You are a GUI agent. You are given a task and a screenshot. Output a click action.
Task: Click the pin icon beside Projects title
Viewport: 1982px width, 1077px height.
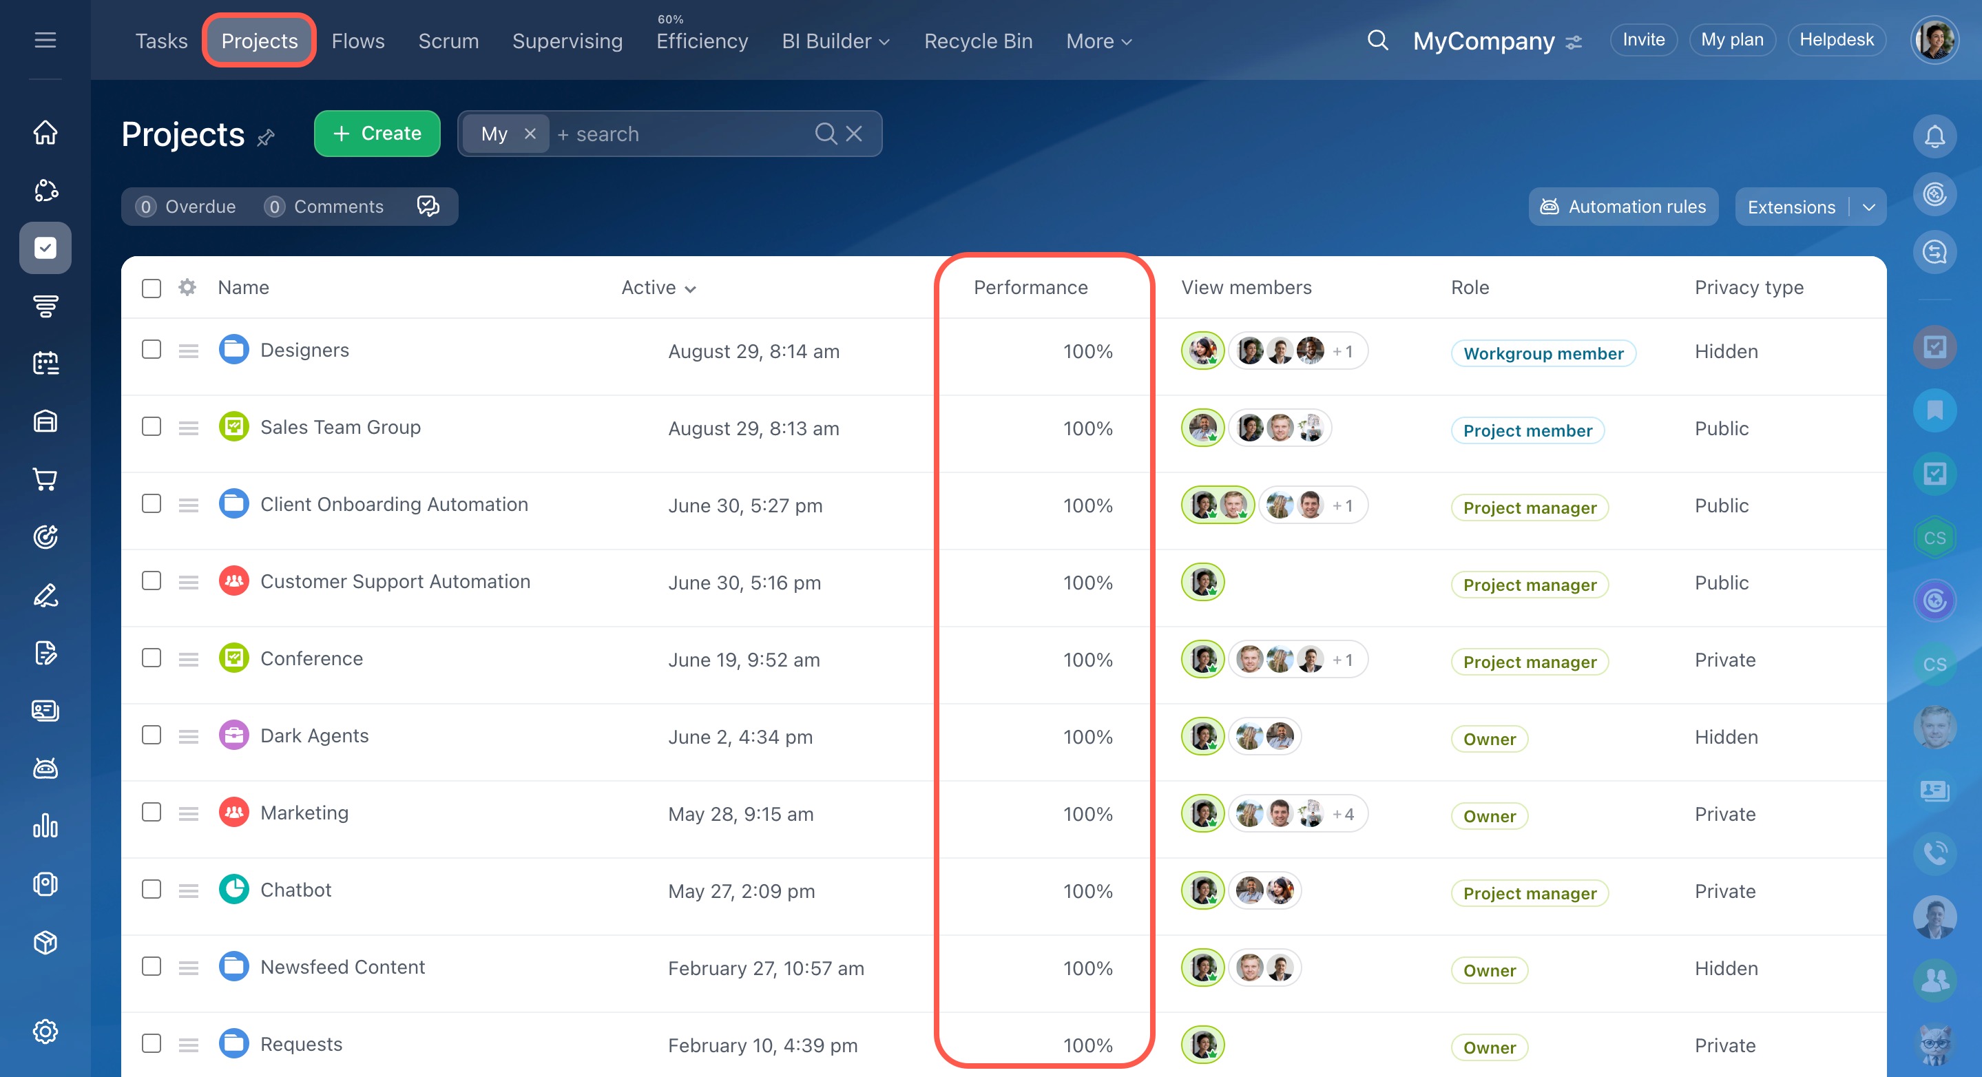(265, 138)
